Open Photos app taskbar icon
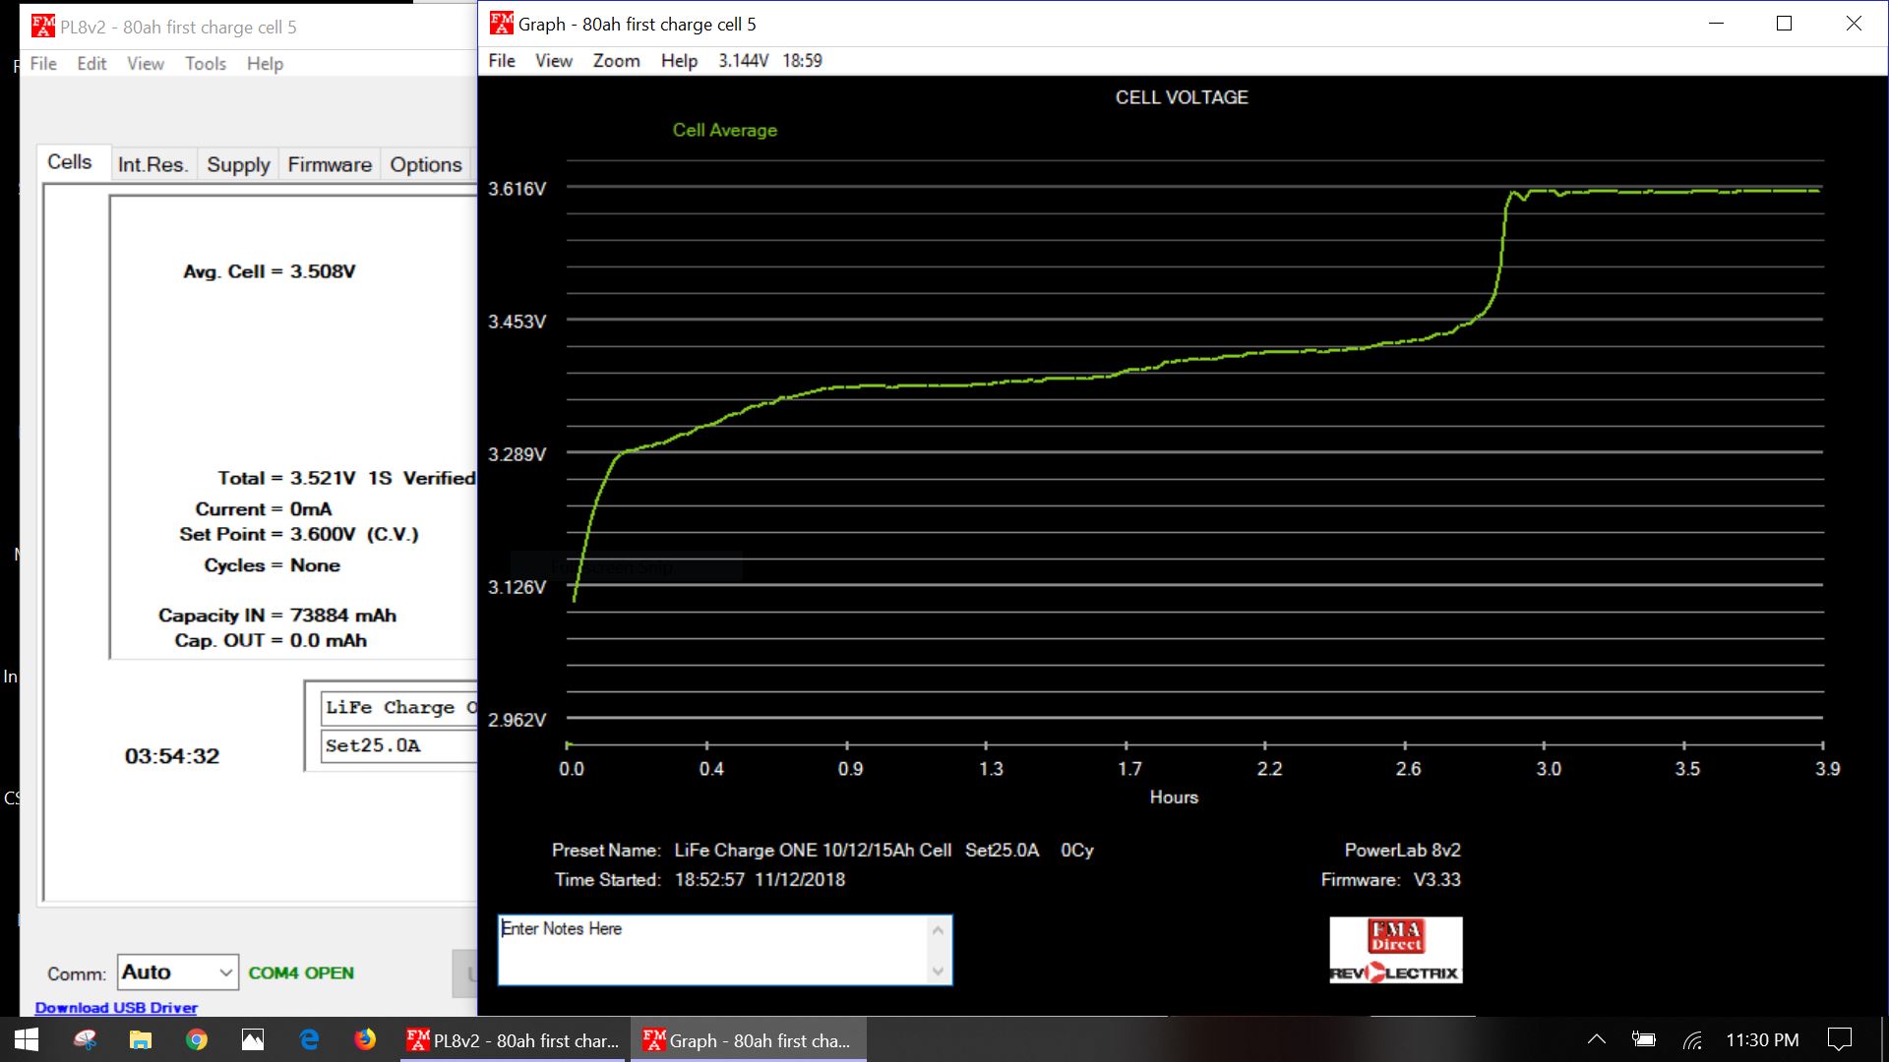The height and width of the screenshot is (1062, 1889). [x=253, y=1040]
